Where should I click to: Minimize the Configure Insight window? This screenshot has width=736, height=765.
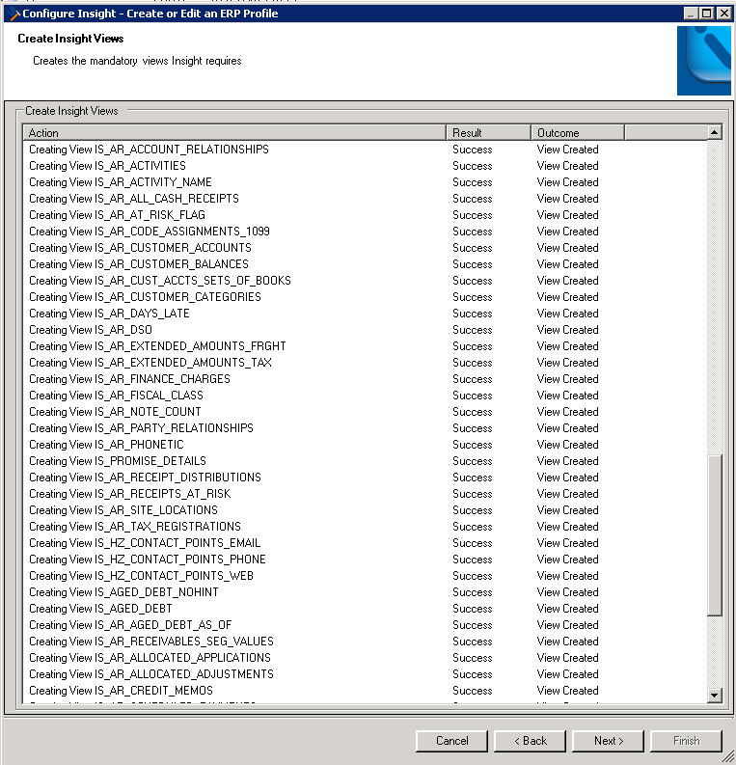coord(691,13)
